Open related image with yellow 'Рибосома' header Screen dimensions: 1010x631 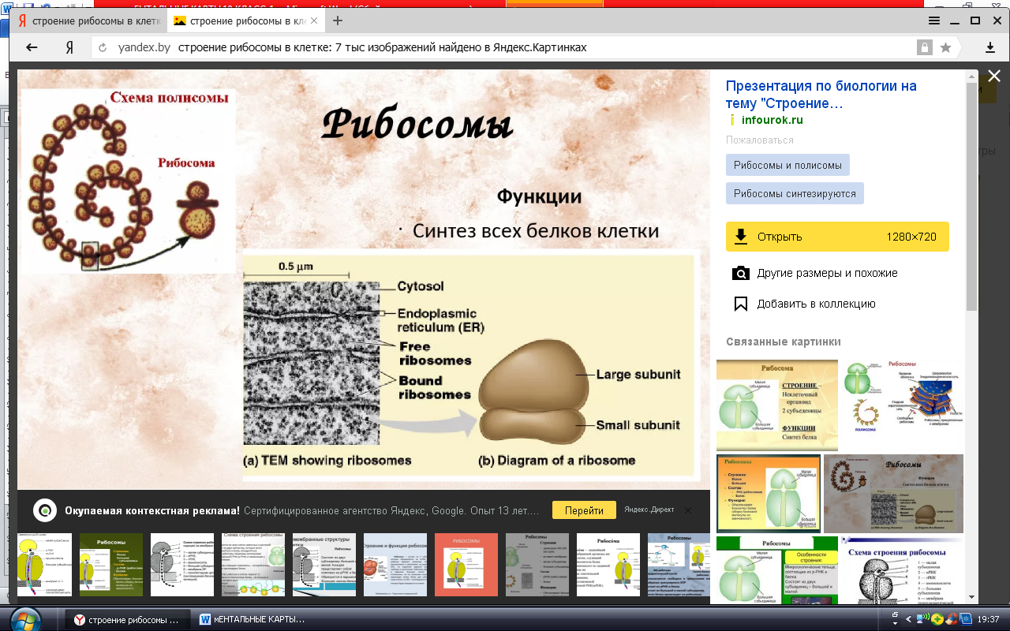776,405
